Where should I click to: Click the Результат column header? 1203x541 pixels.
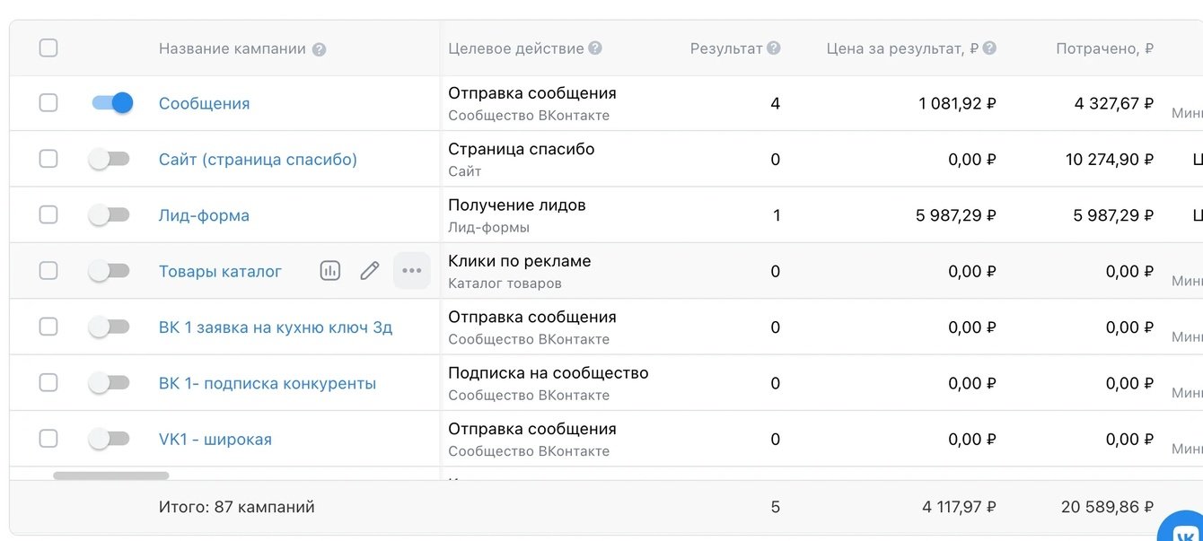(725, 48)
